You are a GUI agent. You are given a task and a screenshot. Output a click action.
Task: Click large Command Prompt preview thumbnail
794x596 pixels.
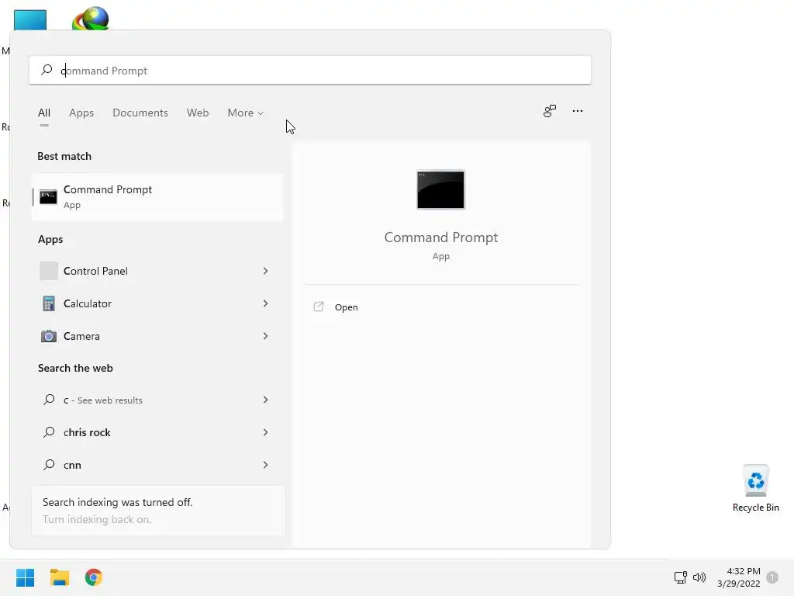click(440, 189)
